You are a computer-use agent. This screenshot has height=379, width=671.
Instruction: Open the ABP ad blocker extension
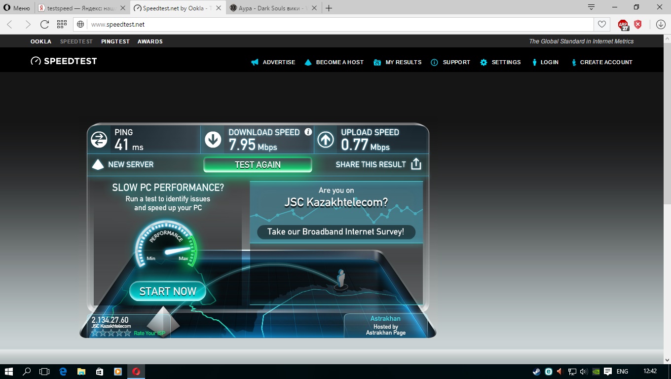point(623,25)
